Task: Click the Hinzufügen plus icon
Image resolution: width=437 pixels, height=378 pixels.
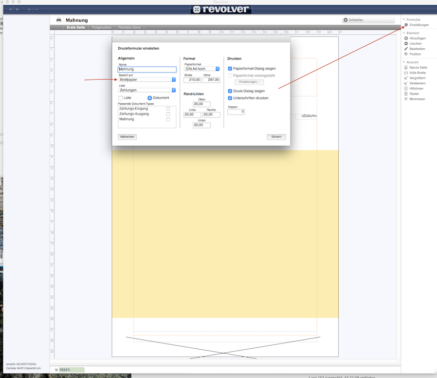Action: tap(406, 39)
